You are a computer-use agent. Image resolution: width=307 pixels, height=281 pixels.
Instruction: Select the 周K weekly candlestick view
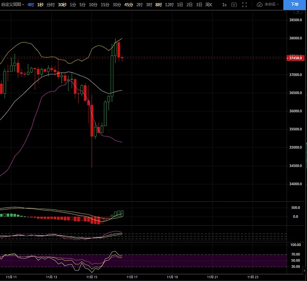click(209, 5)
